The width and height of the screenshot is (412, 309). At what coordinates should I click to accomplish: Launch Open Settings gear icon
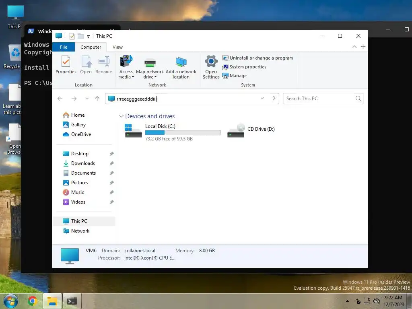pos(211,67)
